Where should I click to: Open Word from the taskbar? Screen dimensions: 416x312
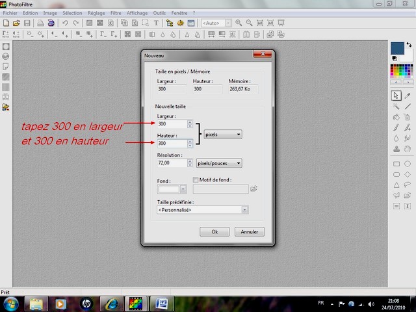[162, 304]
